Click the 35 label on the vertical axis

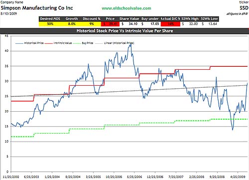tap(6, 66)
